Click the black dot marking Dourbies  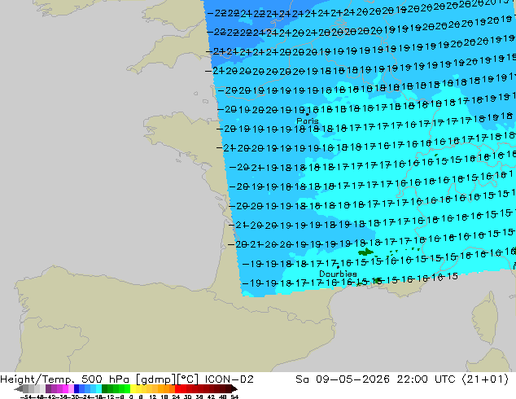[338, 267]
